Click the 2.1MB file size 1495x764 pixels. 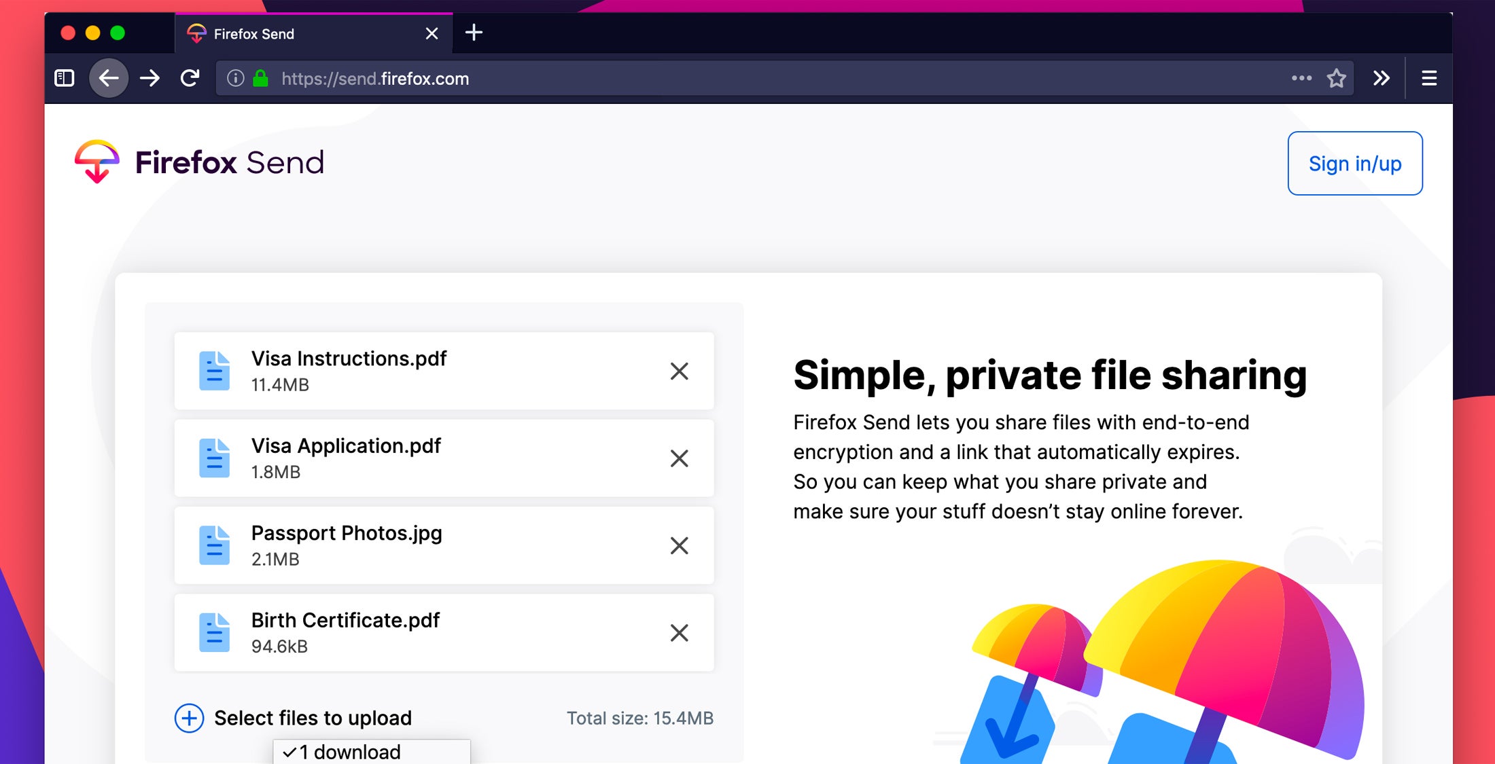(275, 560)
